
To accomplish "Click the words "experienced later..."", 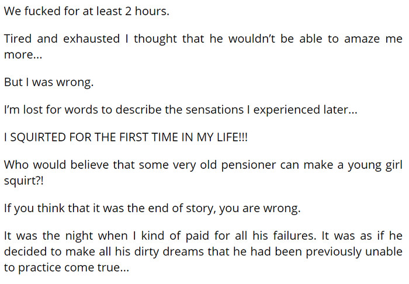I will pos(305,110).
